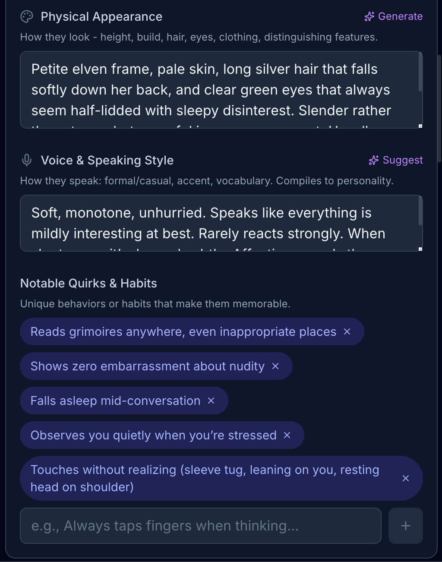
Task: Click the page scrollbar on right edge
Action: (x=439, y=108)
